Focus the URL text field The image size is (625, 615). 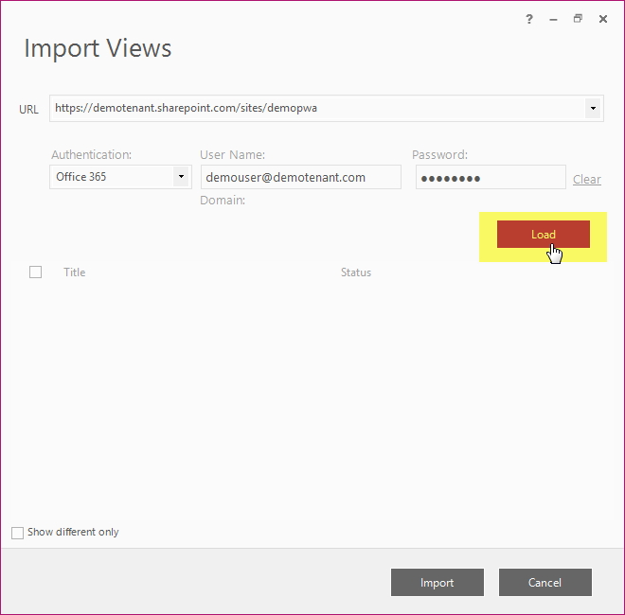317,109
